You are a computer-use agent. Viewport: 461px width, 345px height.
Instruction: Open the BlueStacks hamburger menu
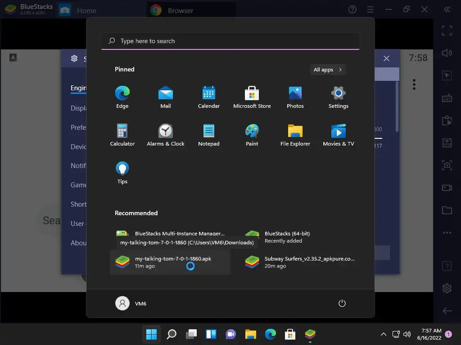coord(371,10)
